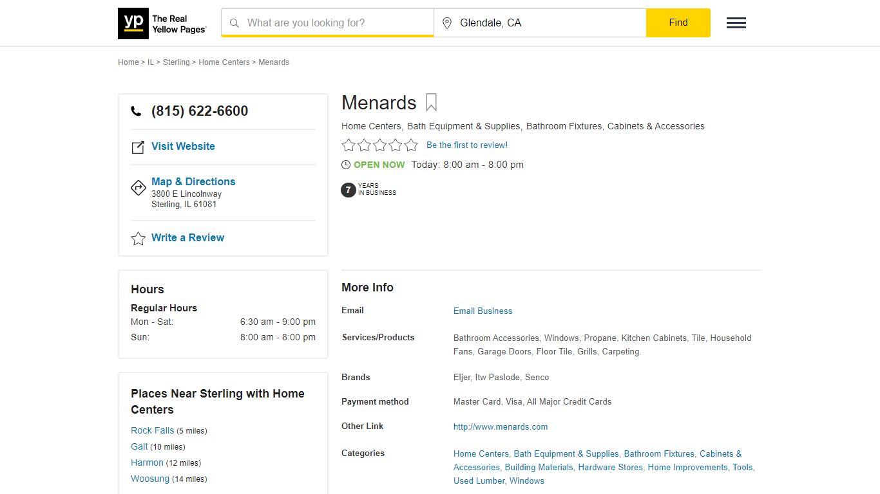Click the Email Business link
This screenshot has height=494, width=880.
point(483,311)
